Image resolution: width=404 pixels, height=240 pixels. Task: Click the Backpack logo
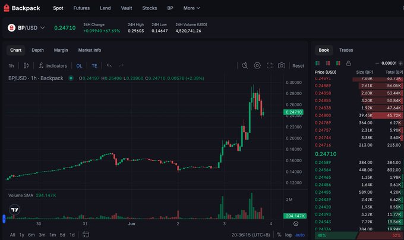(21, 8)
